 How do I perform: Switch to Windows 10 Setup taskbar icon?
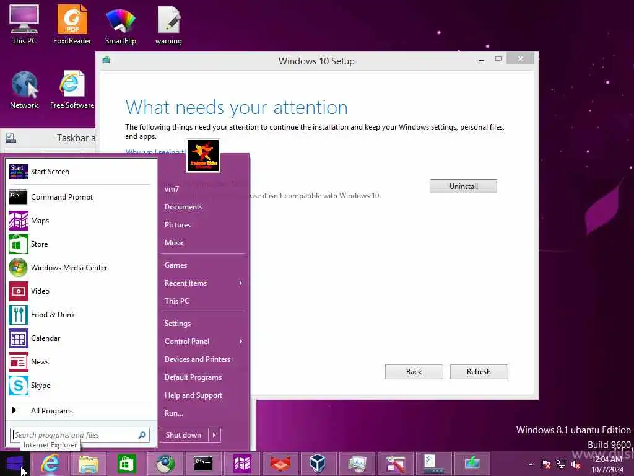pyautogui.click(x=471, y=464)
